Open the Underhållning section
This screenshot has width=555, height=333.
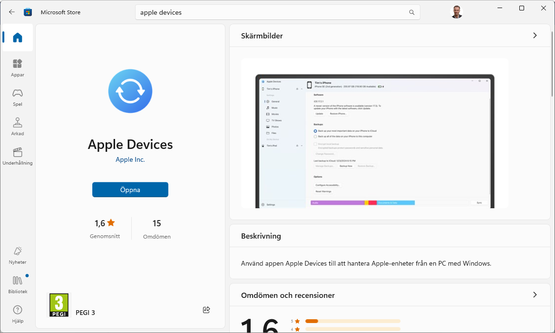pyautogui.click(x=17, y=156)
